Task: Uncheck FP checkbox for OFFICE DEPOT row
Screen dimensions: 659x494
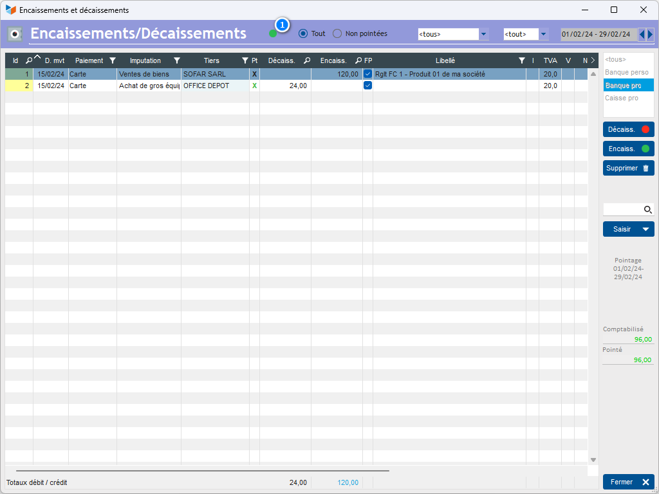Action: point(367,86)
